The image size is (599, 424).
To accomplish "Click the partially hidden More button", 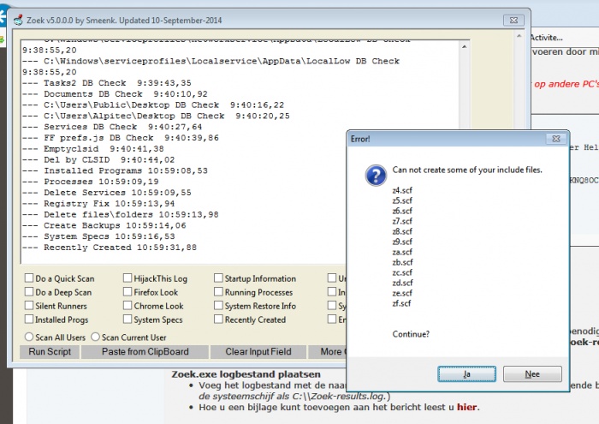I will (x=328, y=352).
